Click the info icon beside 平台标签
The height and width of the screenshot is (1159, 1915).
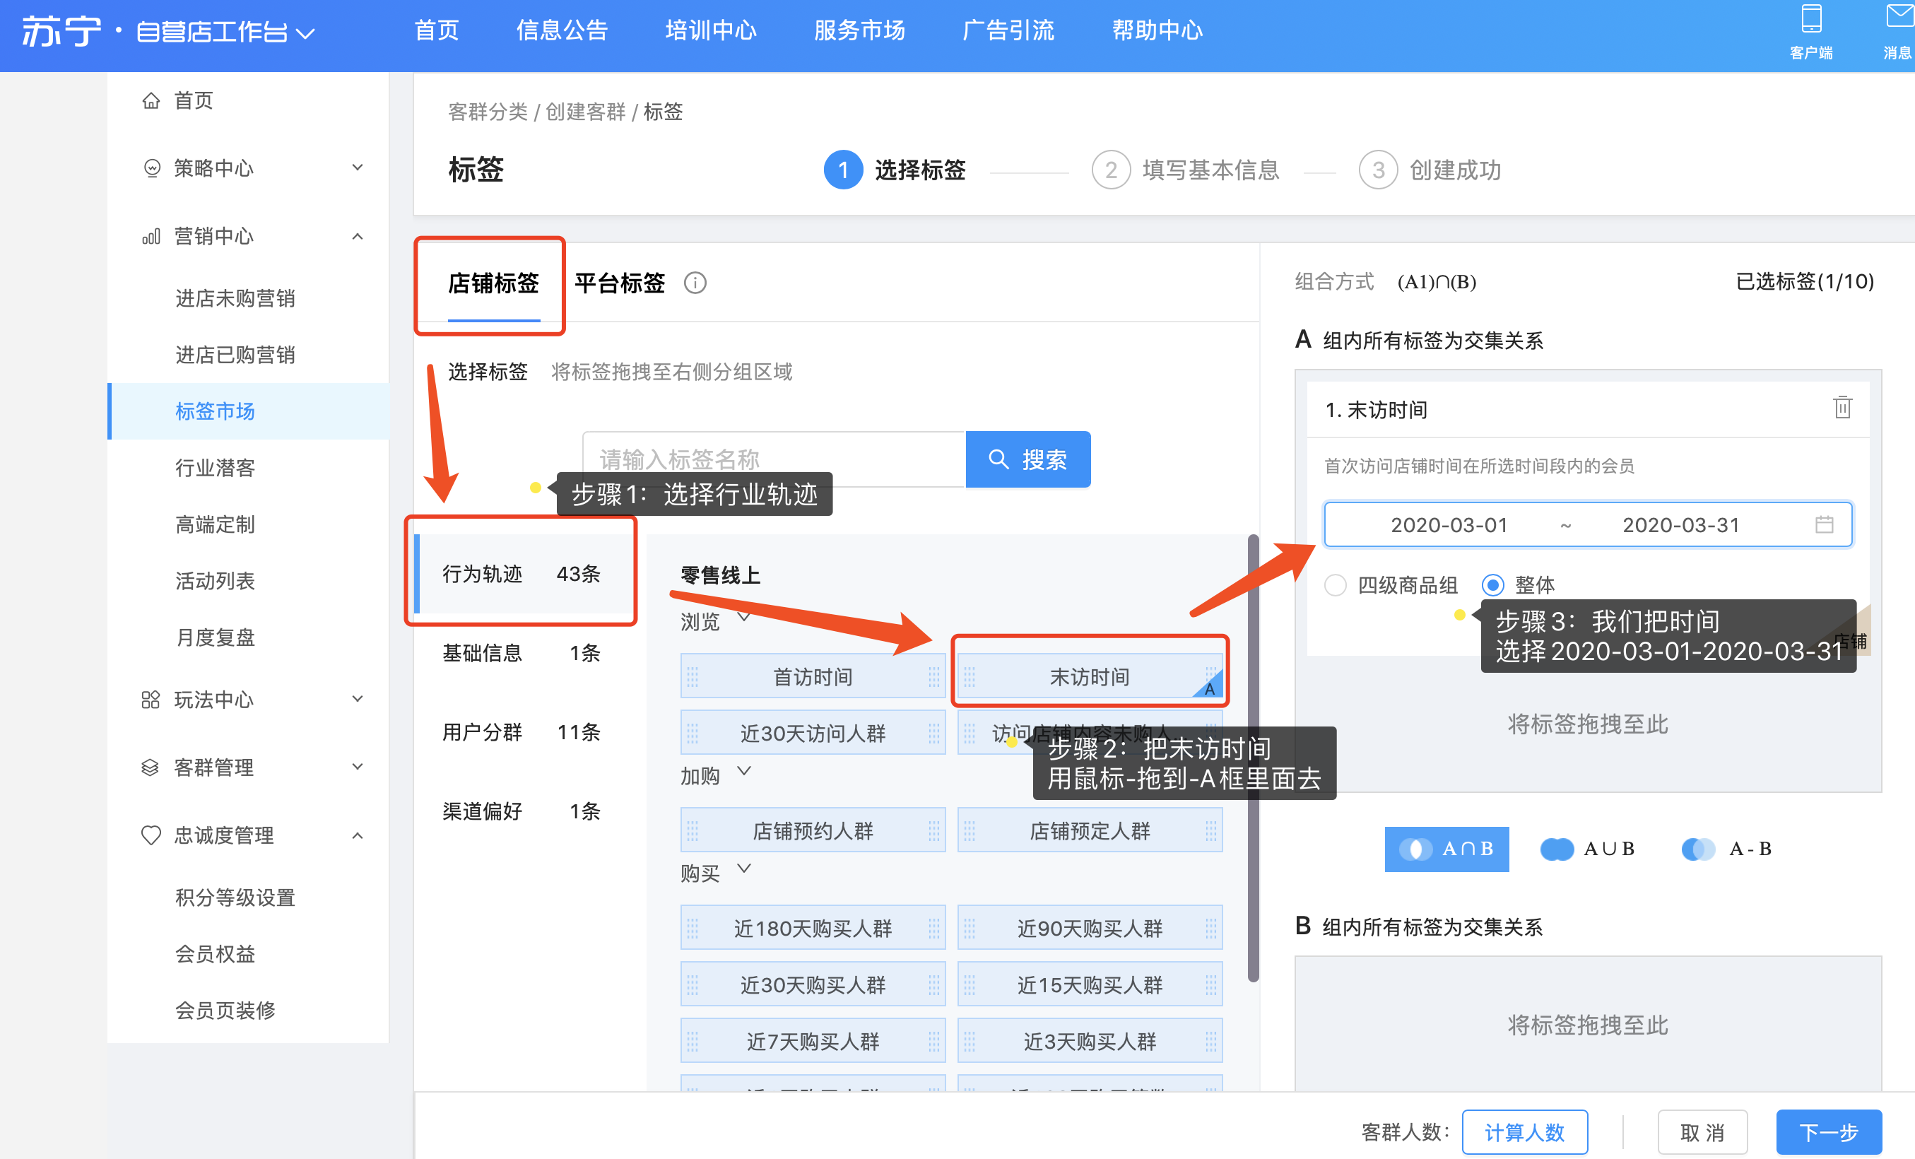695,283
